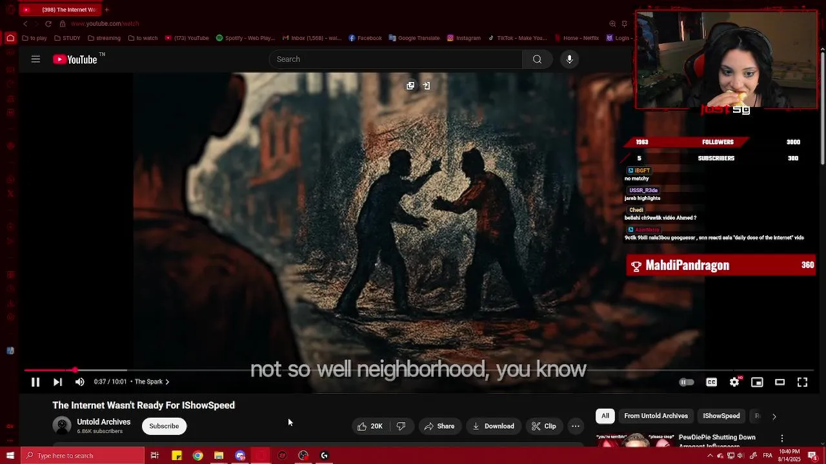Image resolution: width=826 pixels, height=464 pixels.
Task: Open the Untold Archives channel name
Action: [x=104, y=422]
